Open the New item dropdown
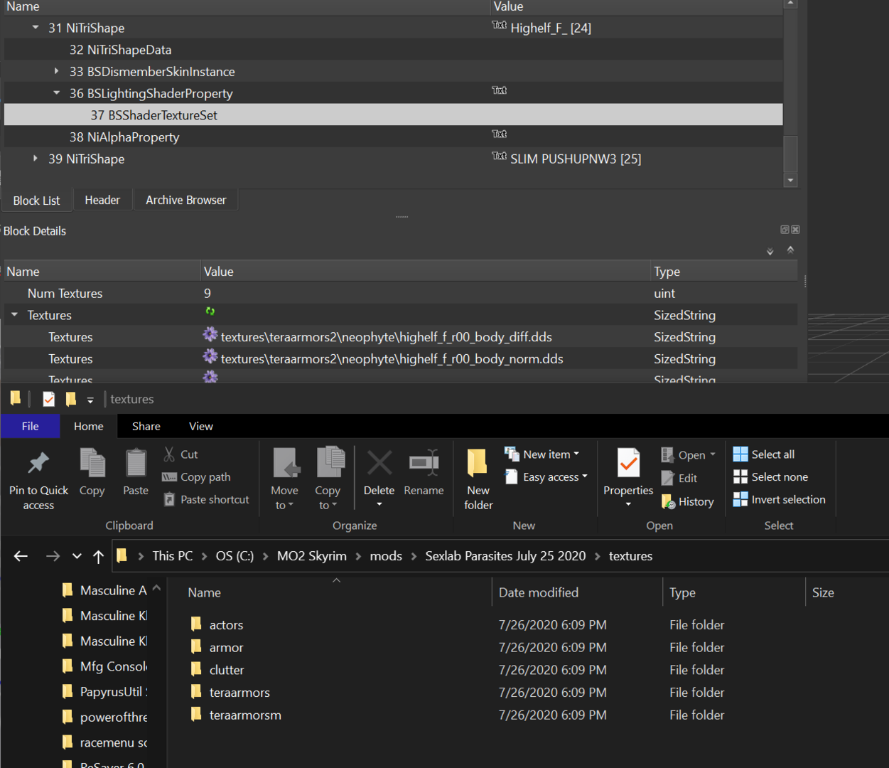 click(543, 454)
